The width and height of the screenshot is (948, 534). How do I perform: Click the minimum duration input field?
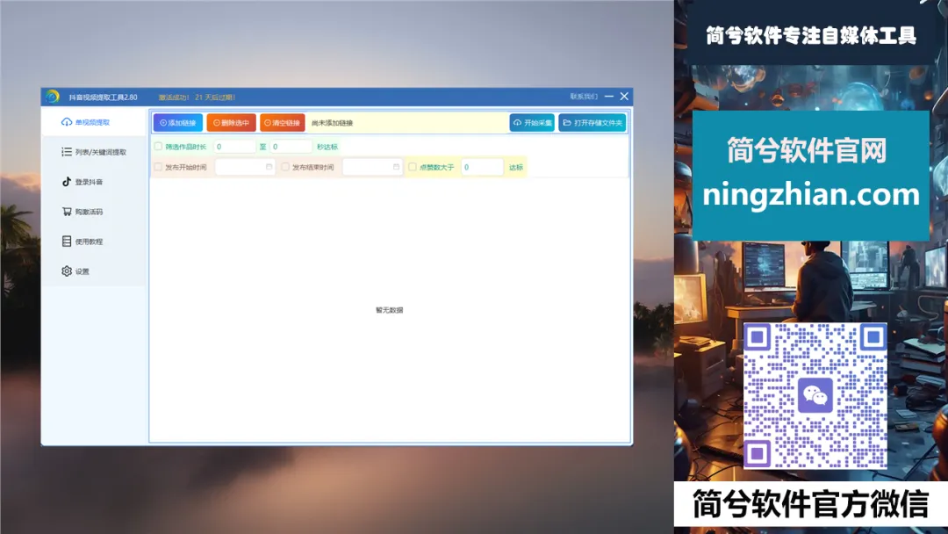click(x=234, y=147)
